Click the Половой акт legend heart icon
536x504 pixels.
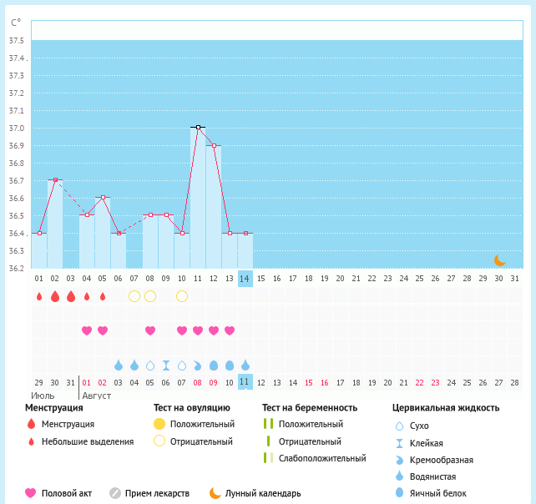pos(31,493)
